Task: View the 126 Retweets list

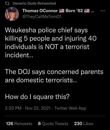Action: tap(19, 123)
